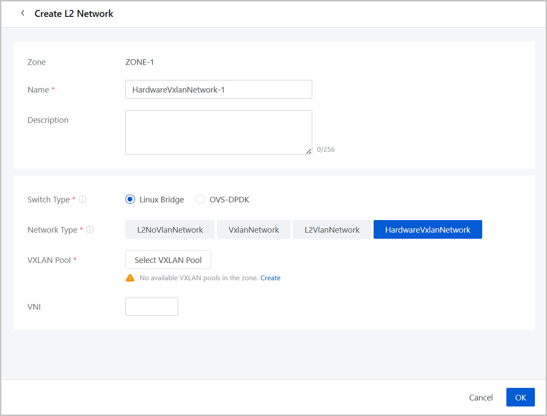The image size is (547, 416).
Task: Open the Select VXLAN Pool picker
Action: [x=168, y=260]
